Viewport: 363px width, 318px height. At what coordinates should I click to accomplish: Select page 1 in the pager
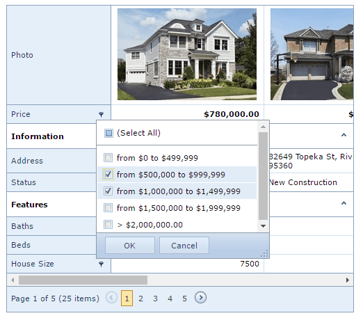pos(127,299)
